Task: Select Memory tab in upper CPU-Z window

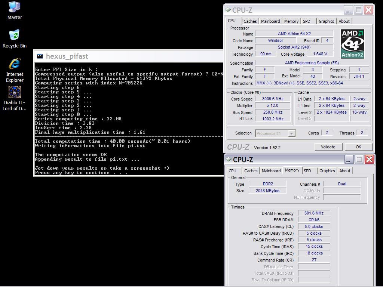Action: (291, 21)
